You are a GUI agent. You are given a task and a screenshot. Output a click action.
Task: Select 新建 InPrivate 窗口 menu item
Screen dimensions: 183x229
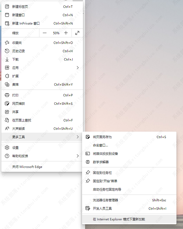tap(42, 23)
